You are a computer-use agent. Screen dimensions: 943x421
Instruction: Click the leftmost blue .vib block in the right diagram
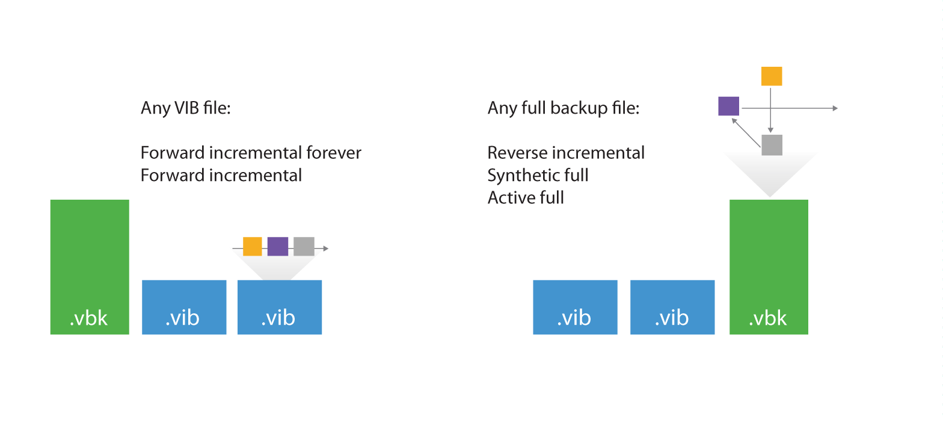coord(575,307)
